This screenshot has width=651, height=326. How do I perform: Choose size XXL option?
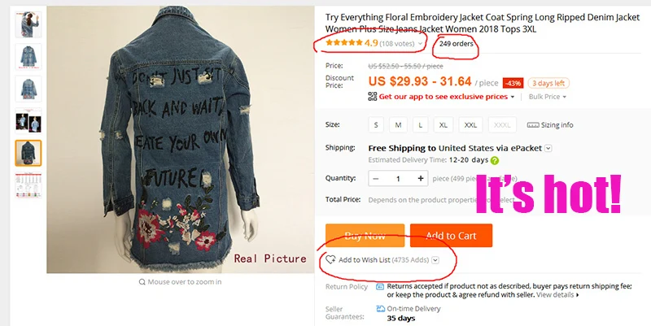[470, 125]
